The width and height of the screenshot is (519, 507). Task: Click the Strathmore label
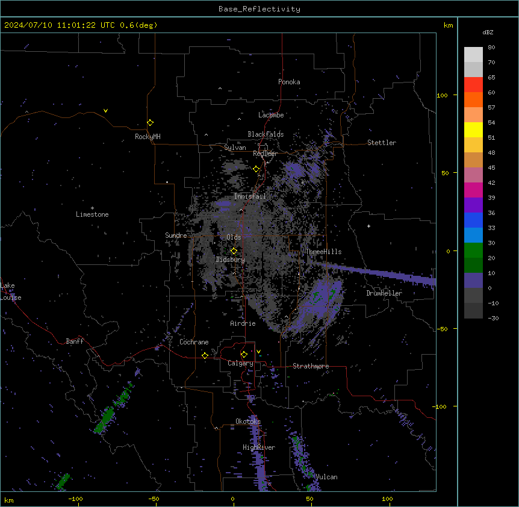tap(311, 366)
